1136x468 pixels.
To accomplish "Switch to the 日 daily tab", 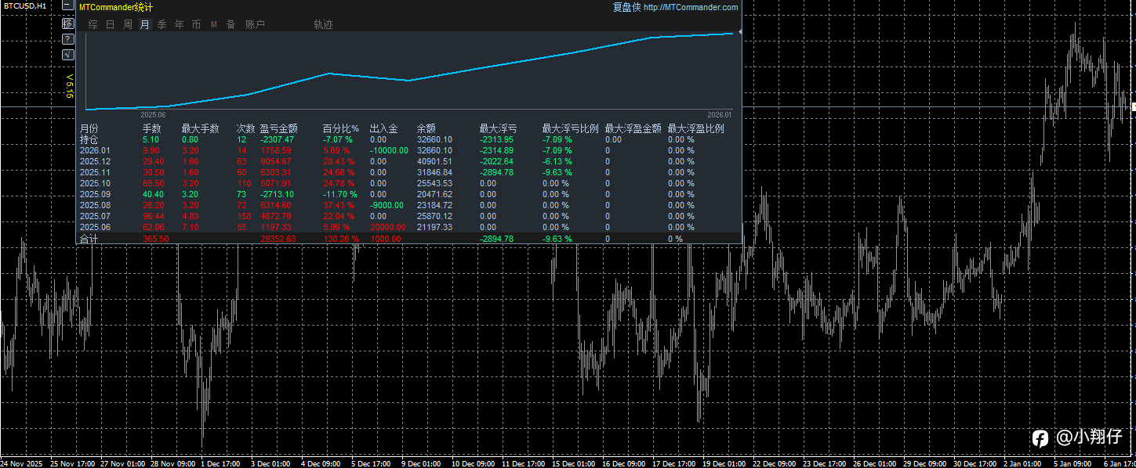I will (110, 24).
